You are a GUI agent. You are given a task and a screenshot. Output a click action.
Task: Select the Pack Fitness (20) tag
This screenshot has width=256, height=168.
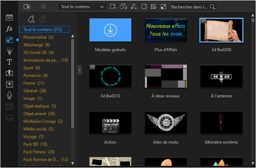pyautogui.click(x=39, y=152)
